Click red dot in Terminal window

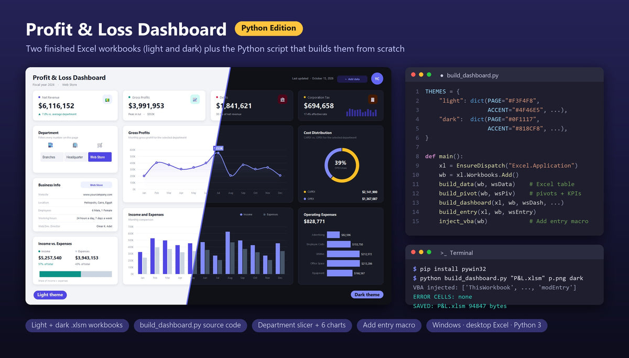click(x=414, y=252)
